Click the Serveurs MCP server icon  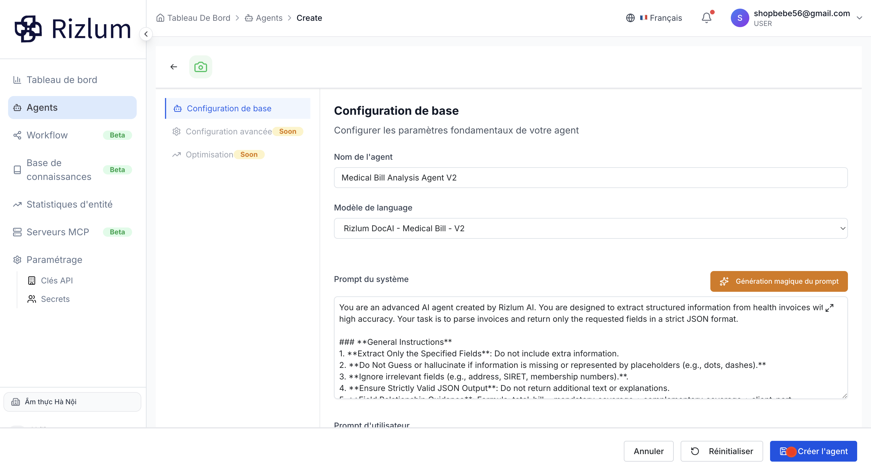pyautogui.click(x=17, y=232)
